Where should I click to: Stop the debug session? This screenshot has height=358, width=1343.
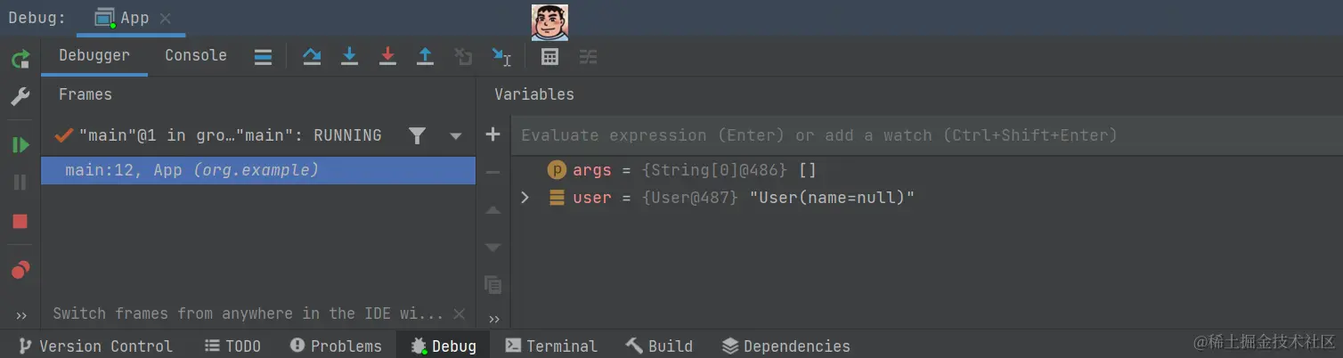click(x=20, y=221)
